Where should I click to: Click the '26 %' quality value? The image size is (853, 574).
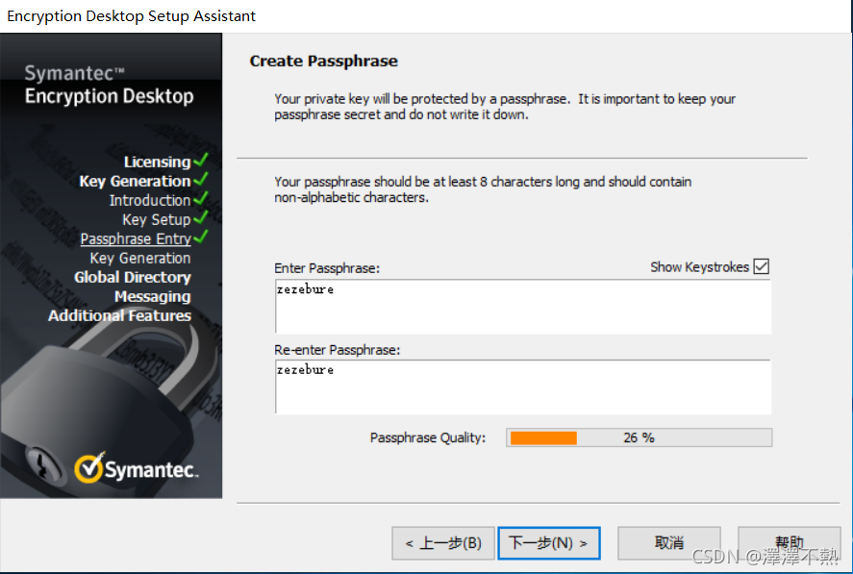(x=639, y=437)
